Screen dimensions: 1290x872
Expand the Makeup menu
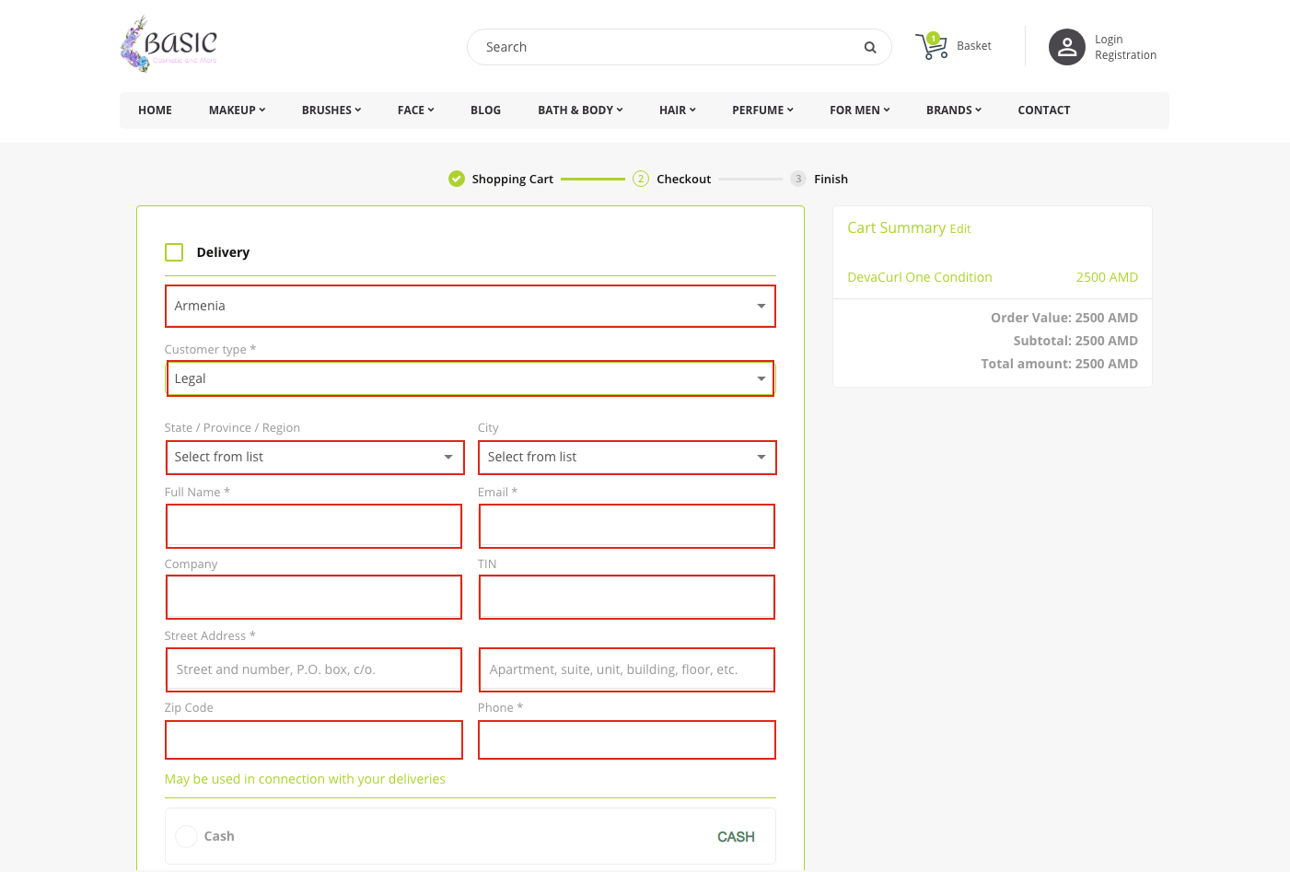[x=237, y=110]
